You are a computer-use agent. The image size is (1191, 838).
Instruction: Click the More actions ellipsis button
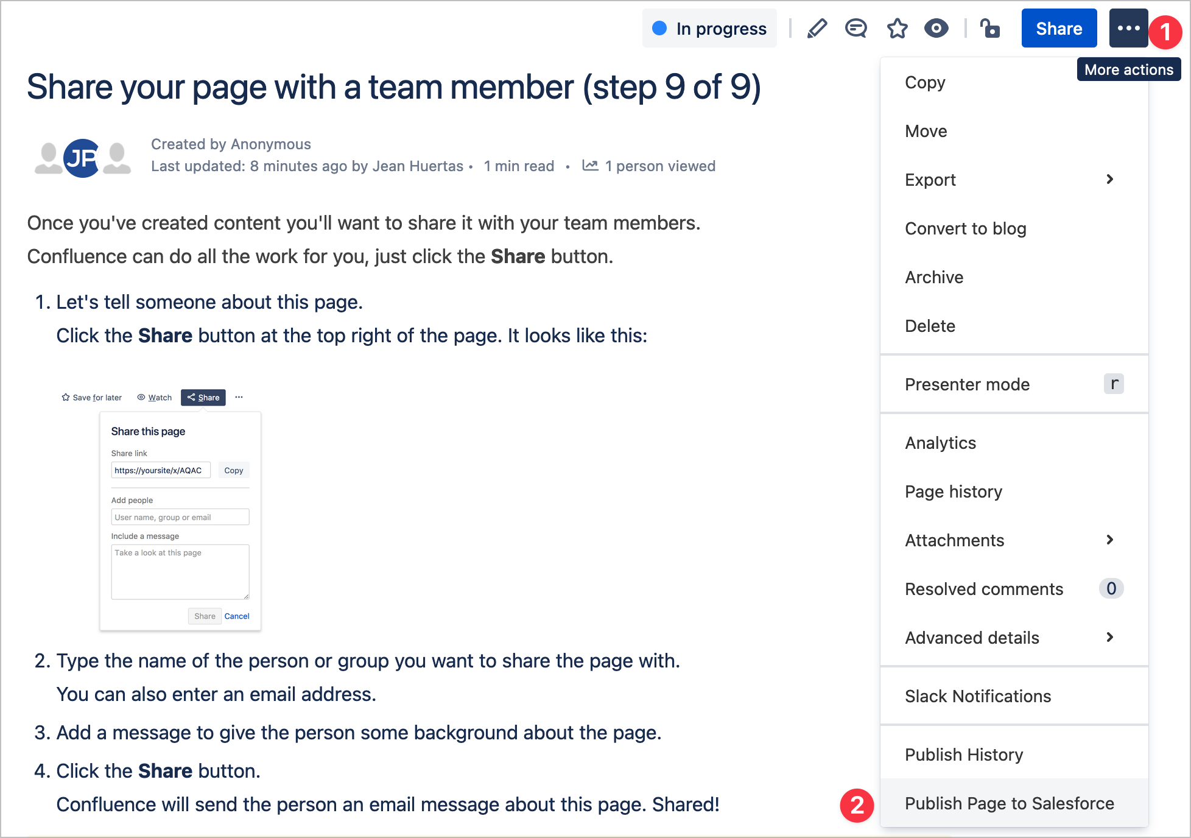(1128, 29)
